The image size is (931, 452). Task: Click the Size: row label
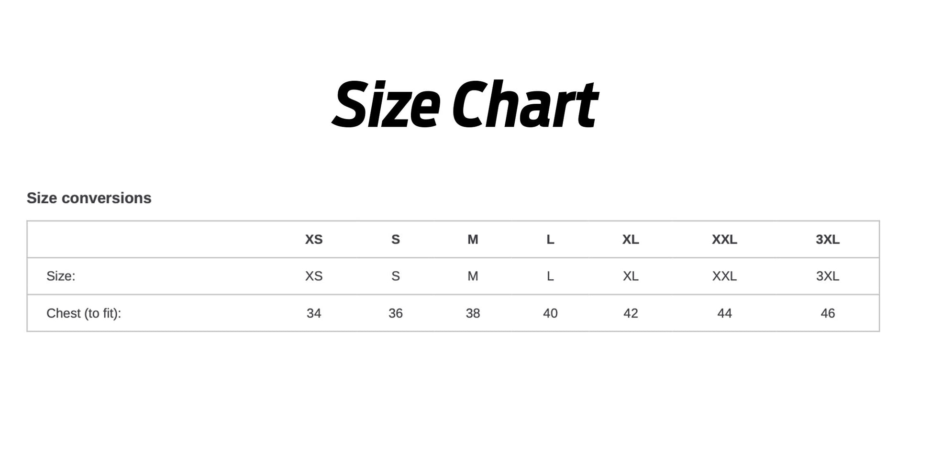(61, 276)
